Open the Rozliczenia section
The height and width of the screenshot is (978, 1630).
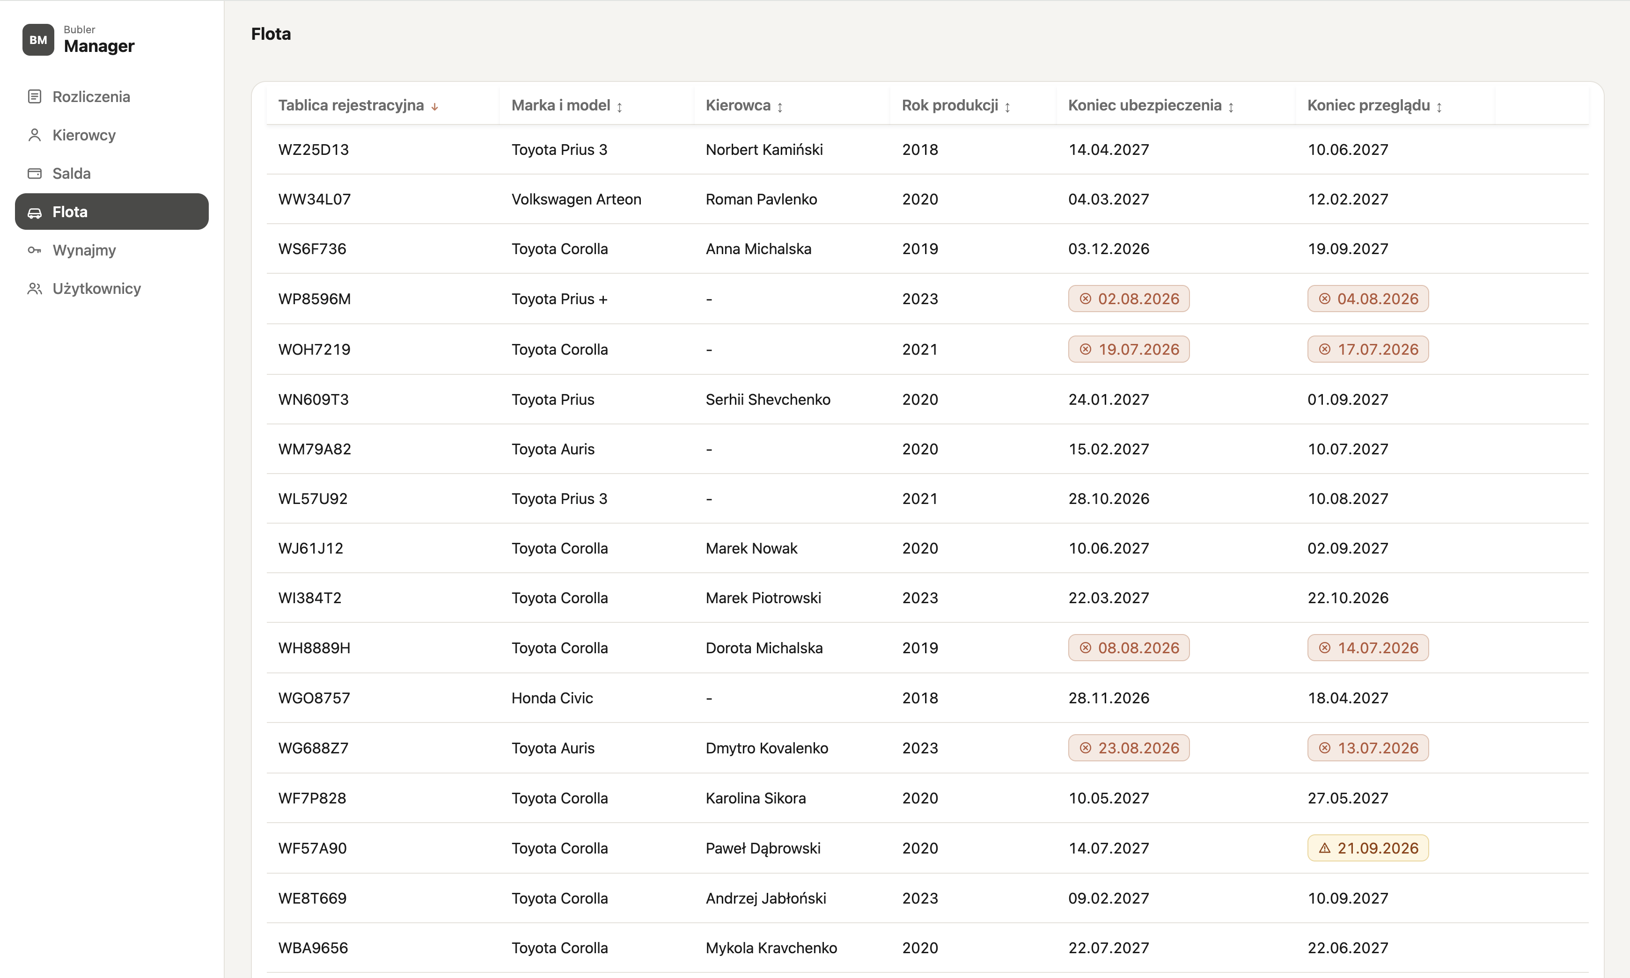click(x=111, y=97)
